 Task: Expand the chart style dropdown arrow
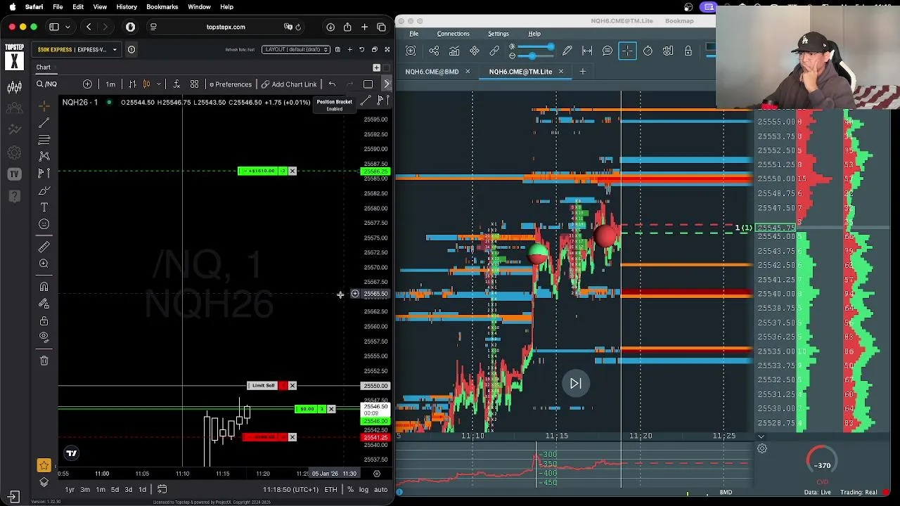coord(158,84)
